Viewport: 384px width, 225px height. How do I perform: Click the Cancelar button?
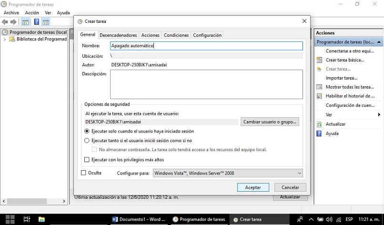[x=290, y=187]
